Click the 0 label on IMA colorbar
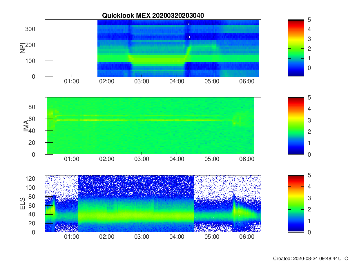Screen dimensions: 348x261 (x=309, y=154)
